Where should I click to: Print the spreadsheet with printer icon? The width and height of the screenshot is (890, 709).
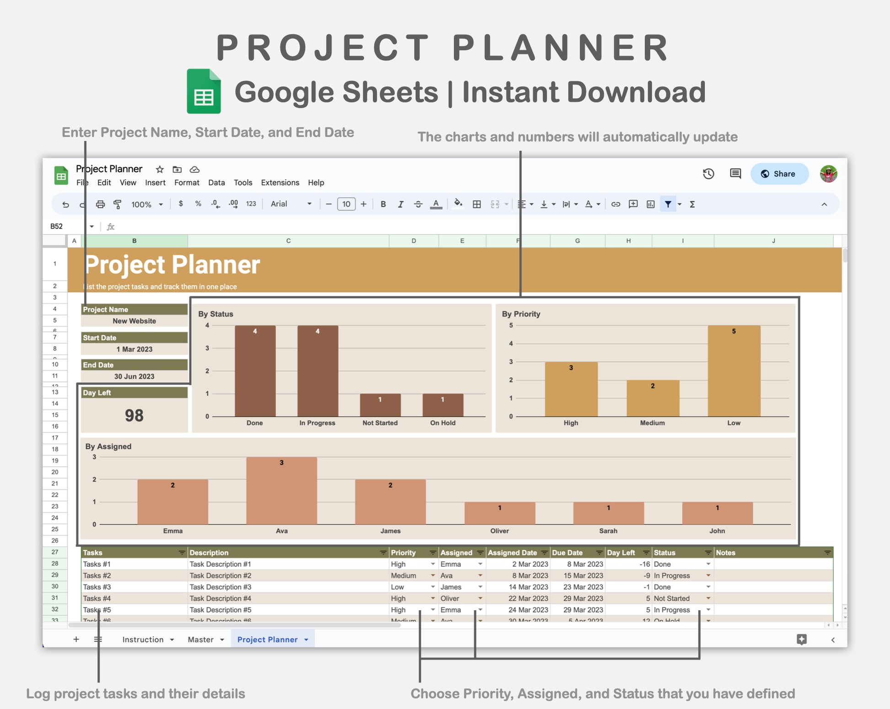[x=100, y=204]
